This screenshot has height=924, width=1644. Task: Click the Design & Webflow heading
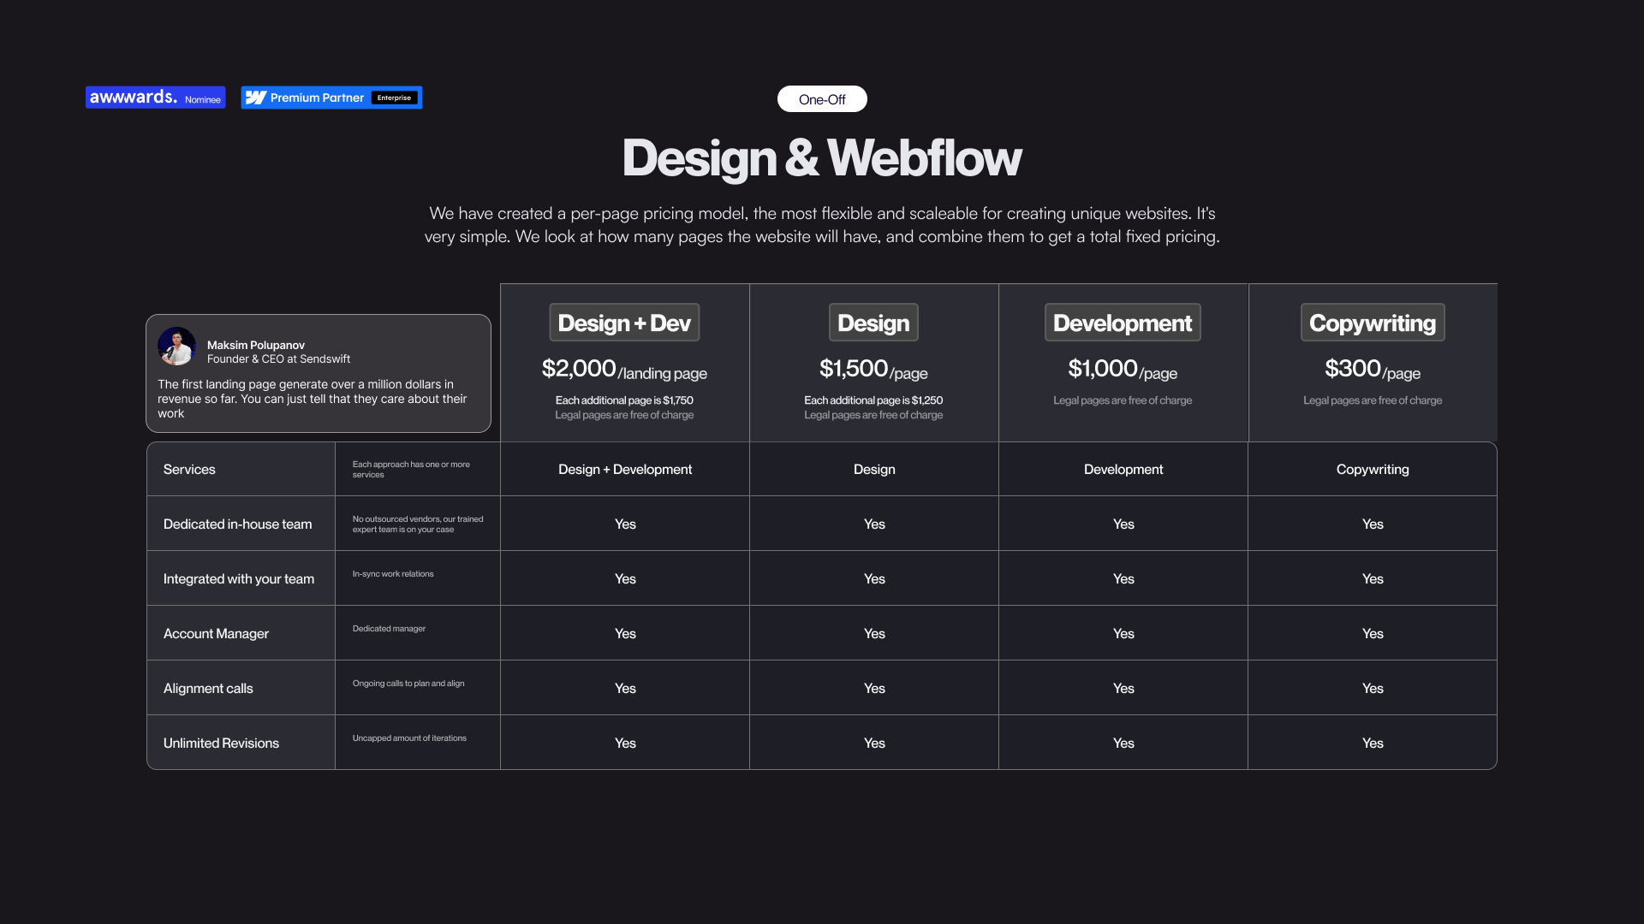pyautogui.click(x=822, y=158)
